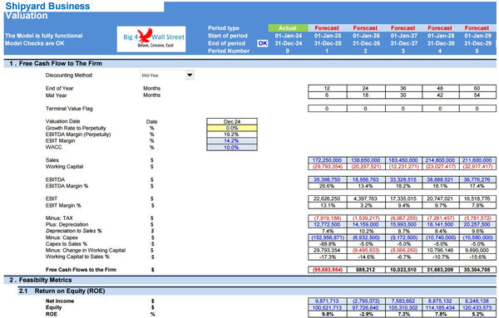The image size is (499, 318).
Task: Select the Growth Rate to Perpetuity cell
Action: (x=232, y=128)
